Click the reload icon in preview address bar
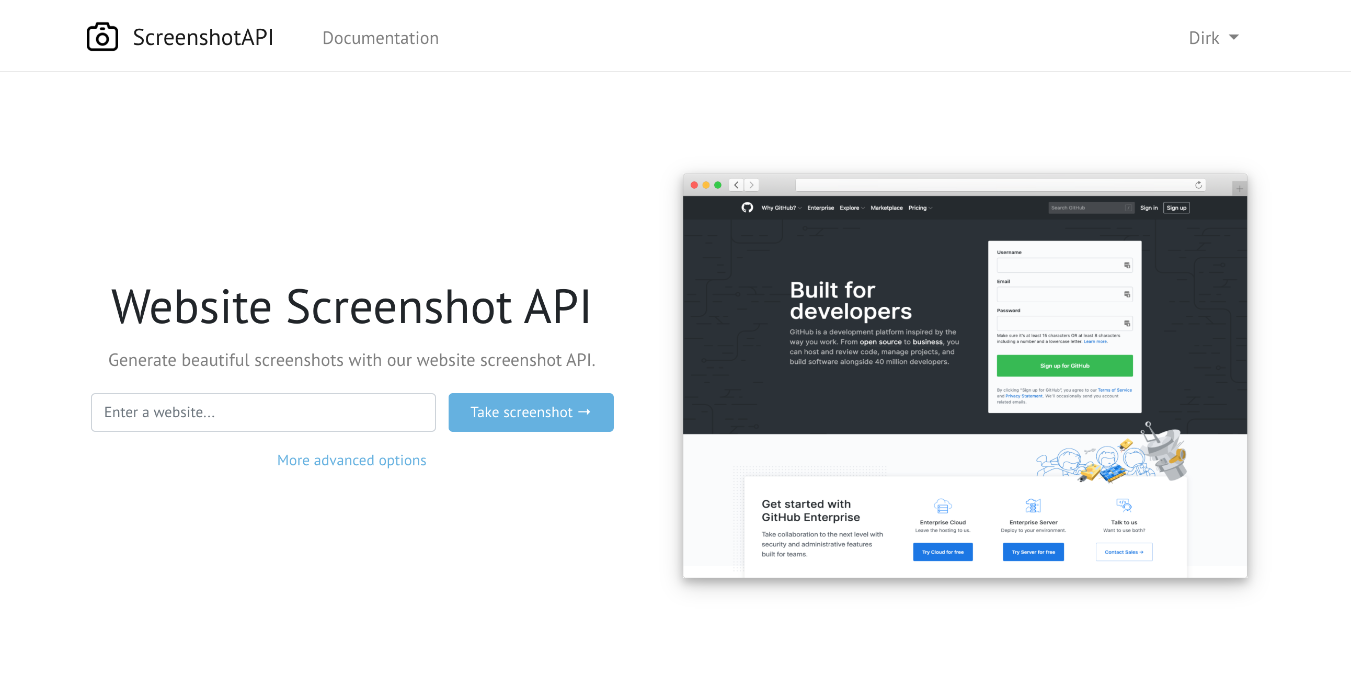Image resolution: width=1351 pixels, height=688 pixels. point(1198,185)
